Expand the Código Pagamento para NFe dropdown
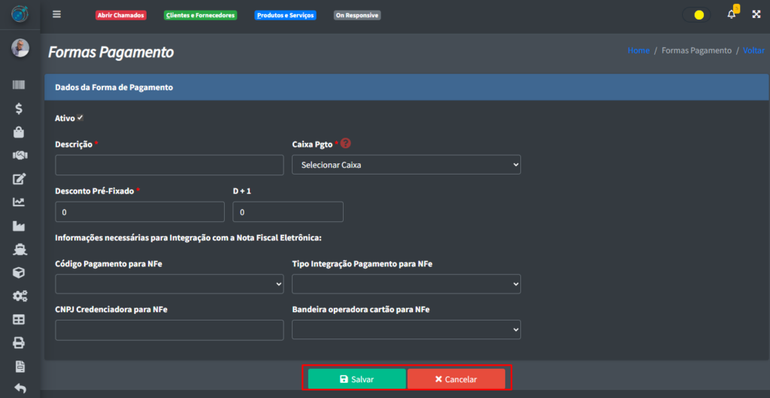 tap(169, 284)
